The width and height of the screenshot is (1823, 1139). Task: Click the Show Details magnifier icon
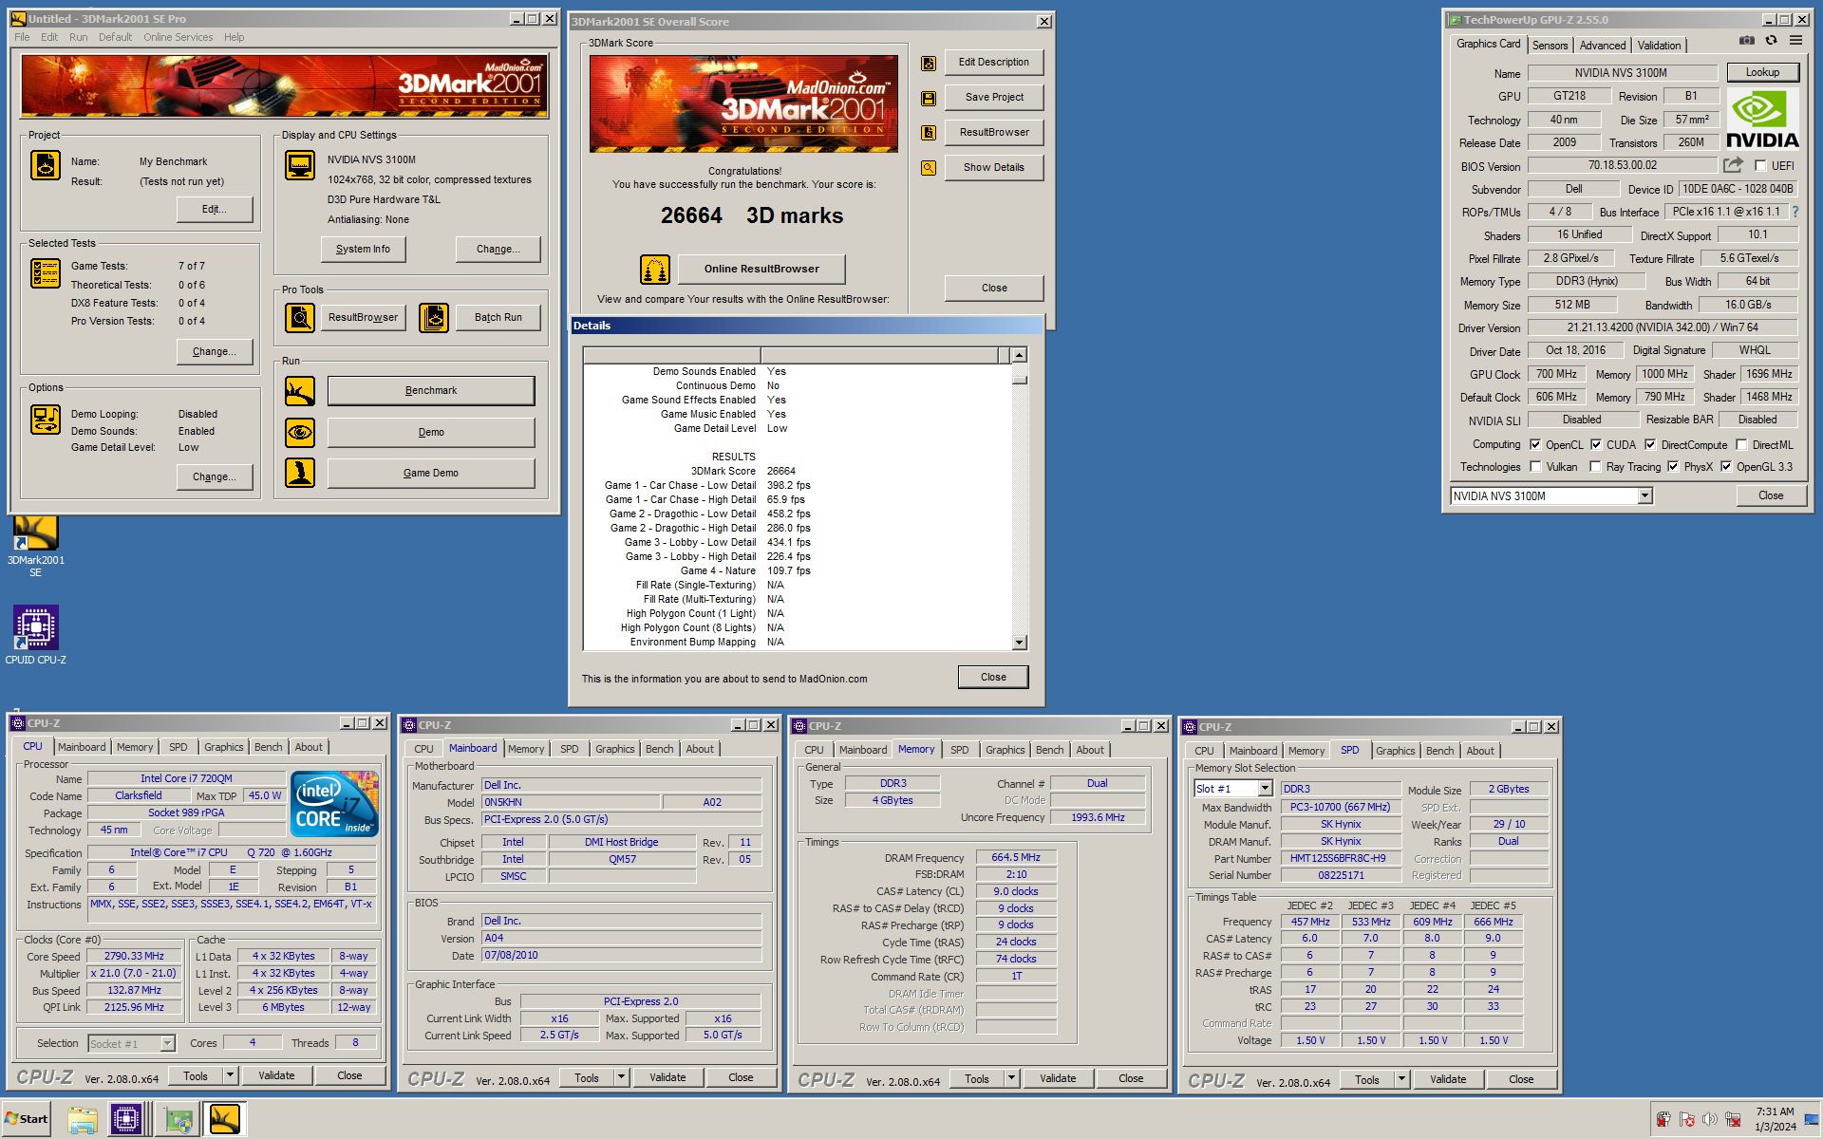click(929, 168)
